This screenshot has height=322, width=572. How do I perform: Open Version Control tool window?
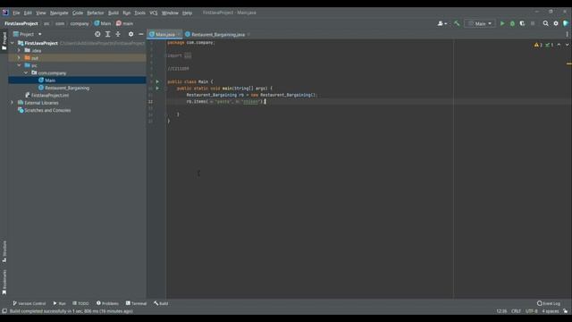pos(29,303)
